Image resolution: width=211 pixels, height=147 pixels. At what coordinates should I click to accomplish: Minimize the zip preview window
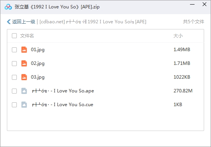tap(192, 5)
